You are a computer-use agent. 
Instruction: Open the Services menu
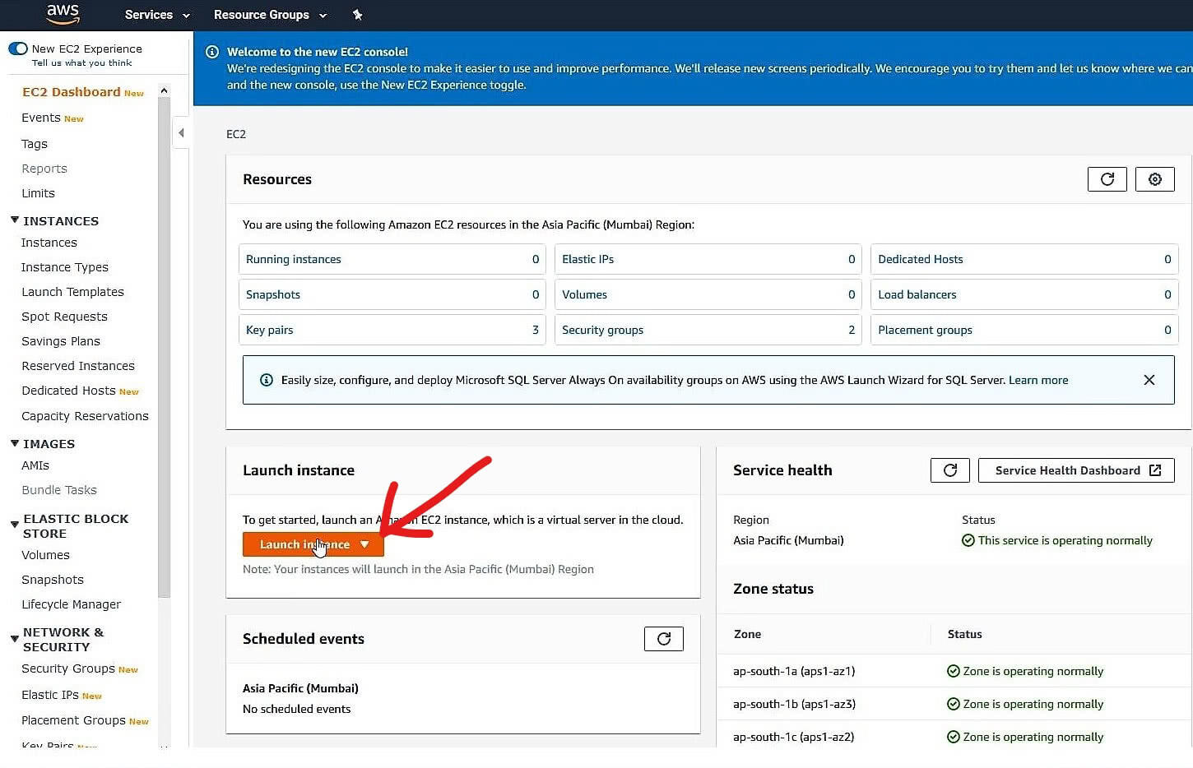point(156,14)
